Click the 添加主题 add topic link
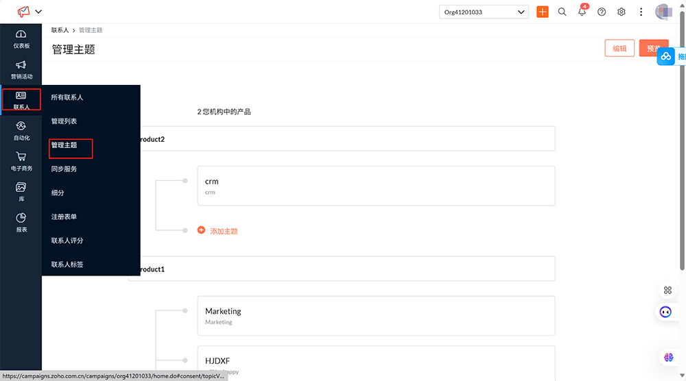 (x=223, y=232)
